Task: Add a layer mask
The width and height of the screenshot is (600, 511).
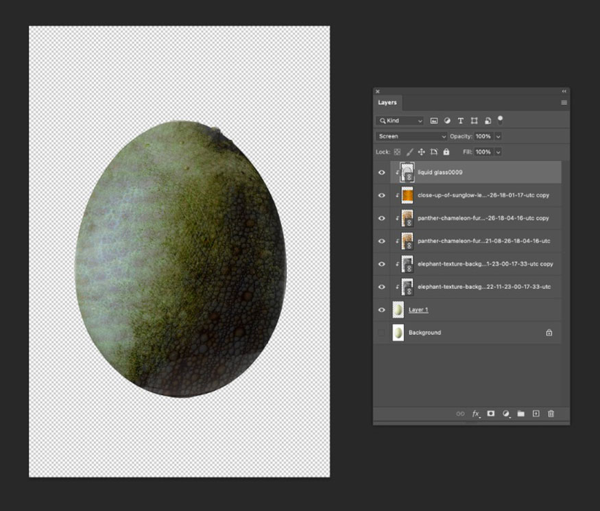Action: coord(490,414)
